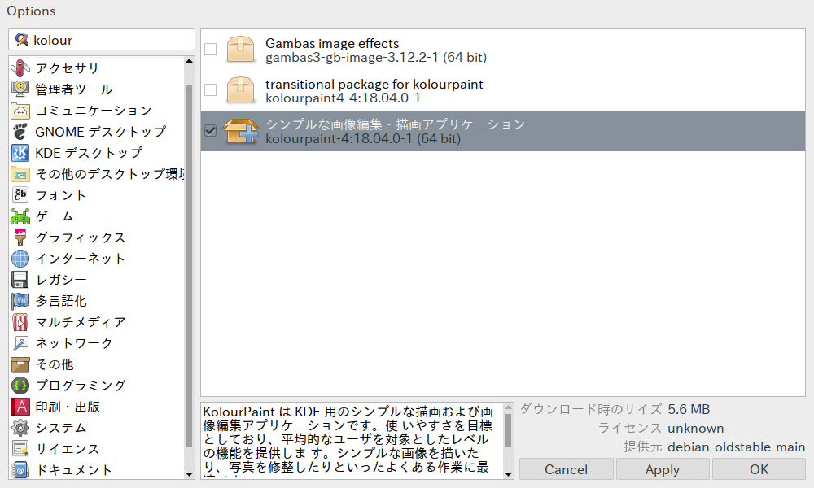Select the 管理者ツール category icon
The height and width of the screenshot is (488, 814).
20,89
